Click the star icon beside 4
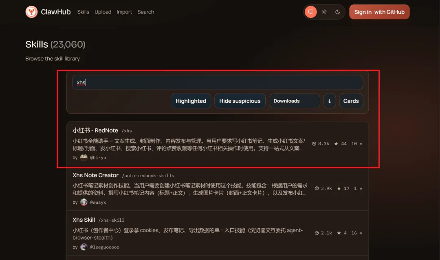This screenshot has height=260, width=440. pos(339,233)
